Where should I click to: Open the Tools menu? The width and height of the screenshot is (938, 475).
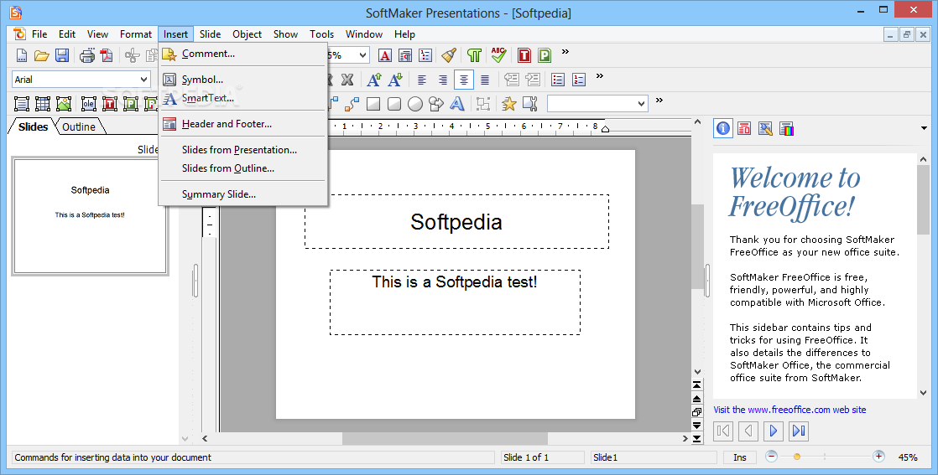coord(322,34)
